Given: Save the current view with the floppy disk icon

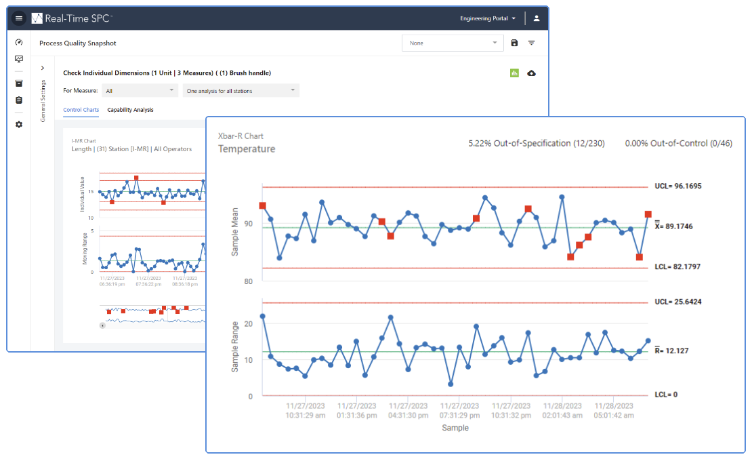Looking at the screenshot, I should click(514, 42).
